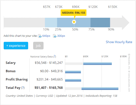Click the Profit Sharing range bar

point(73,80)
